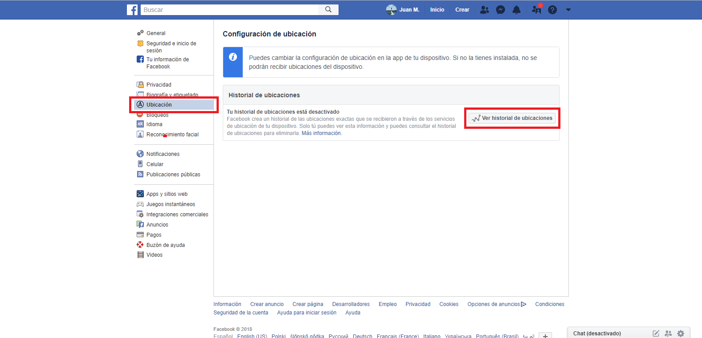Open footer link Desarrolladores
Screen dimensions: 702x338
351,304
